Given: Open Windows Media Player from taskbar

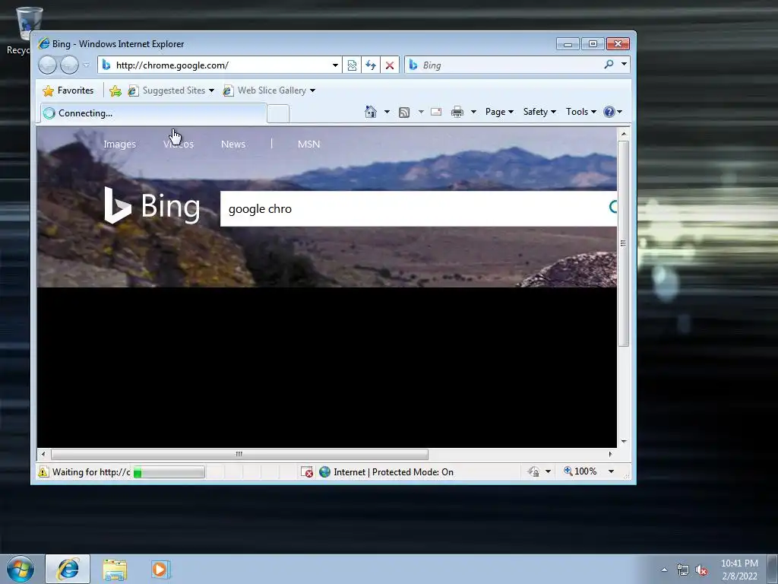Looking at the screenshot, I should [x=160, y=570].
